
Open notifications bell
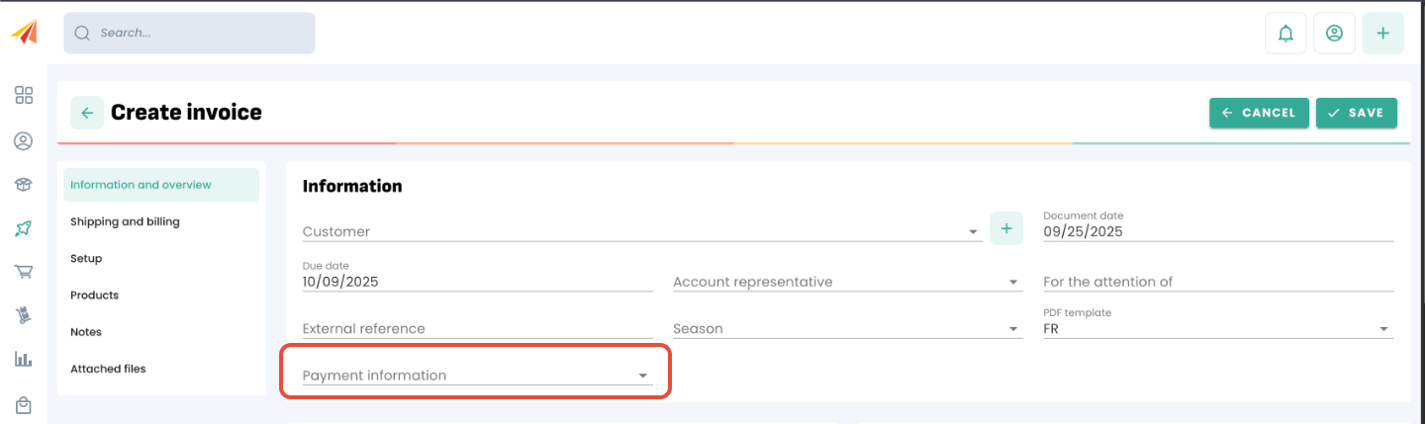1285,34
